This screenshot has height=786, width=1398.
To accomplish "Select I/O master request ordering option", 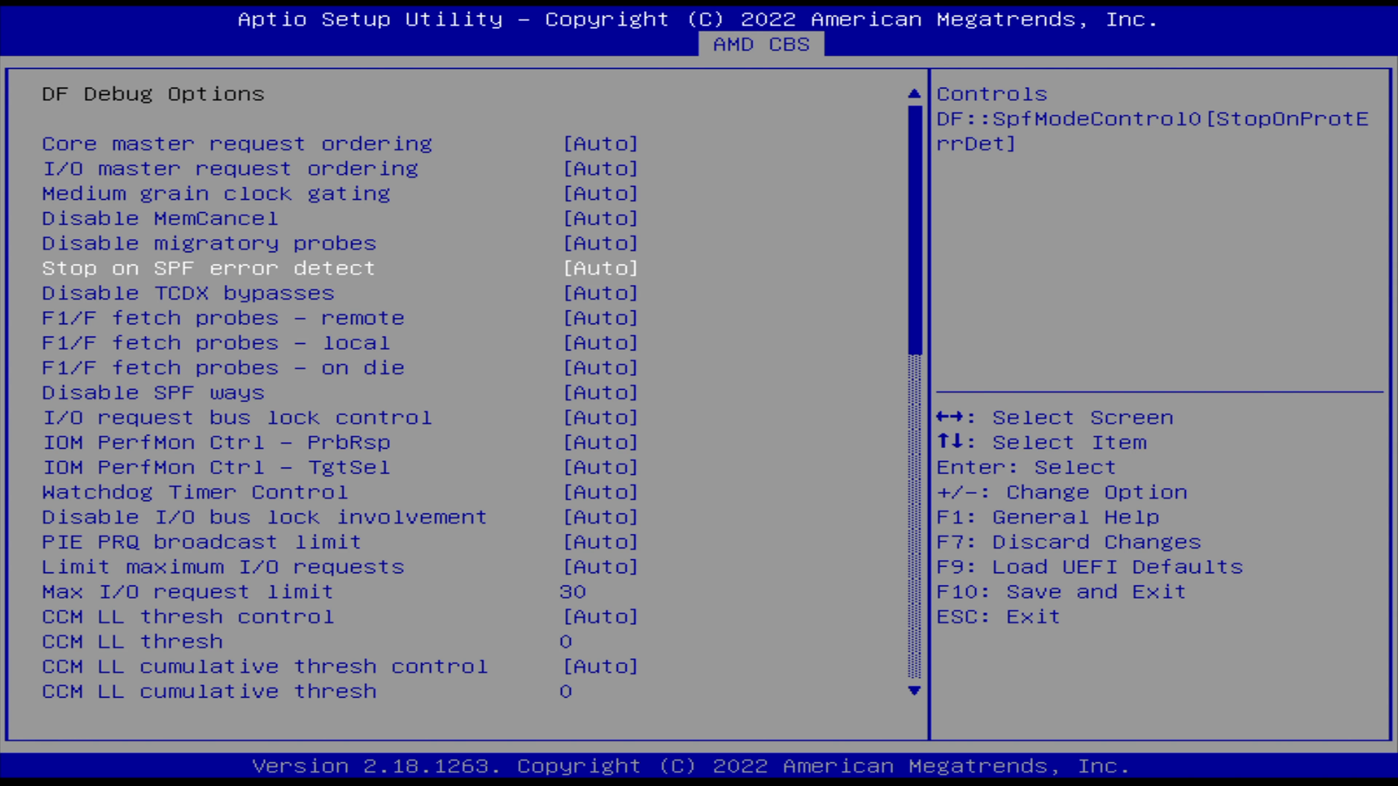I will [231, 169].
